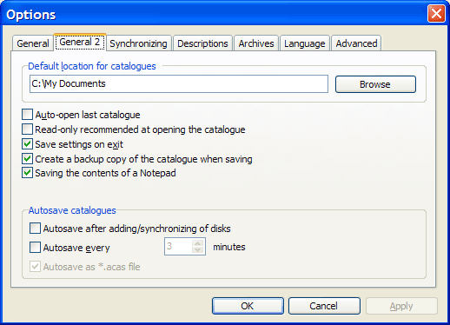
Task: Confirm settings with the OK button
Action: (248, 306)
